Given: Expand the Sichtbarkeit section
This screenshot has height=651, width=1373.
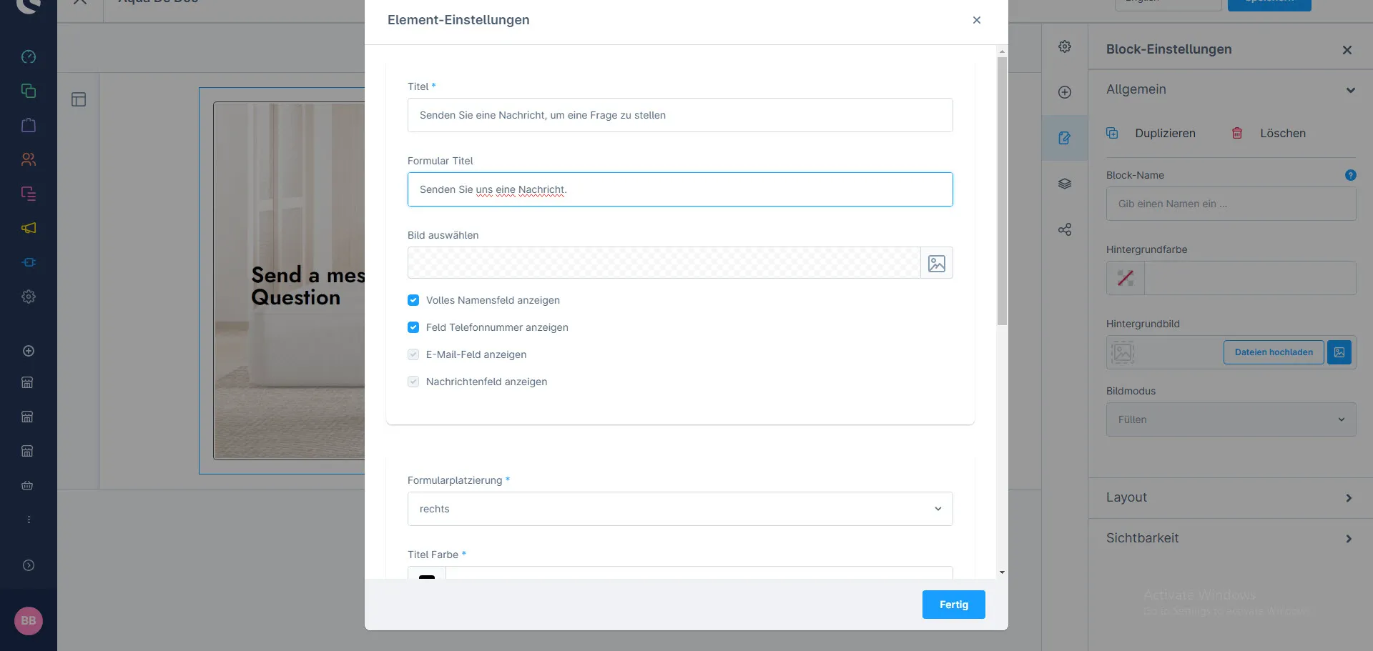Looking at the screenshot, I should (1230, 538).
